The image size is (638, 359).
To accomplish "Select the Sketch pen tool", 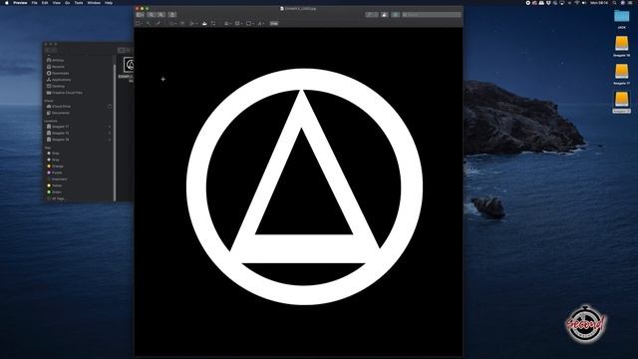I will (158, 24).
